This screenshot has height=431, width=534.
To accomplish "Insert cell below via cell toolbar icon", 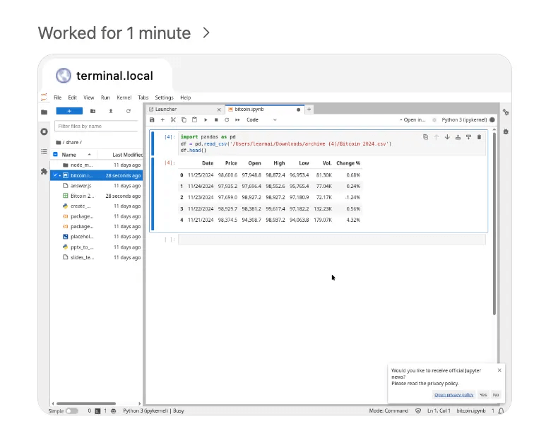I will pyautogui.click(x=468, y=137).
